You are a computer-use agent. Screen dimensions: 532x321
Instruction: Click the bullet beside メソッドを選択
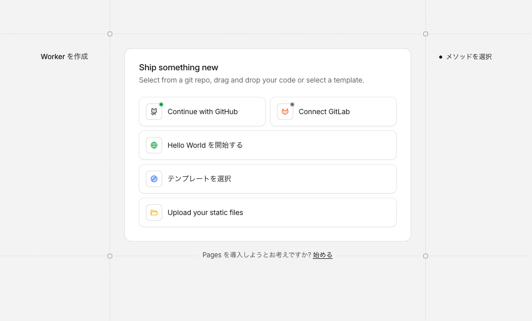[441, 57]
